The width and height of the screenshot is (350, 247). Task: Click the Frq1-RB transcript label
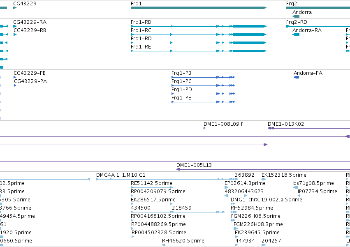[x=141, y=22]
